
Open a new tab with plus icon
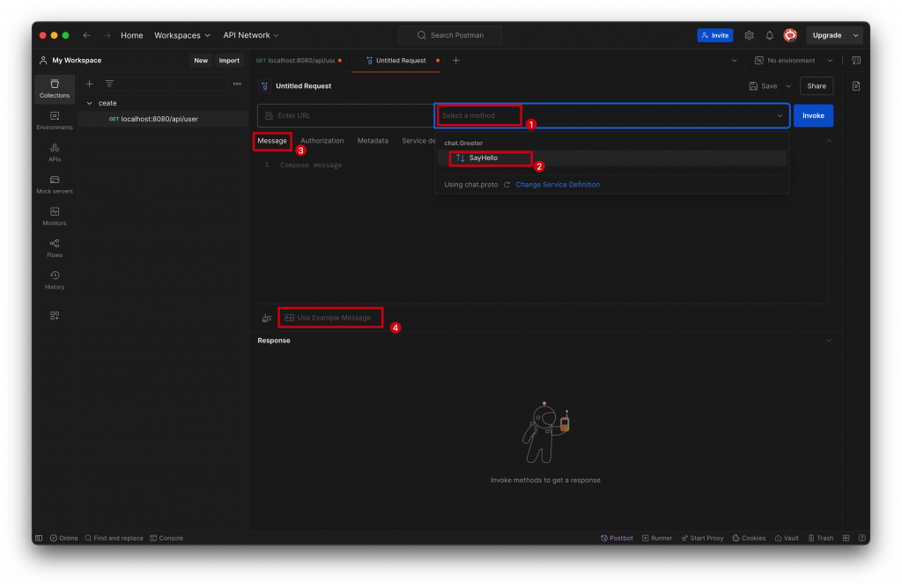(x=455, y=61)
